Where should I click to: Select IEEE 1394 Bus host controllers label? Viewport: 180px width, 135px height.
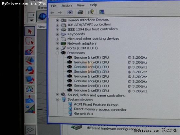[x=92, y=29]
